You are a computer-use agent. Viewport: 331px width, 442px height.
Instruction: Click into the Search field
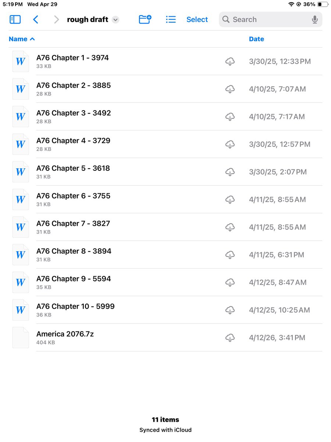click(270, 20)
